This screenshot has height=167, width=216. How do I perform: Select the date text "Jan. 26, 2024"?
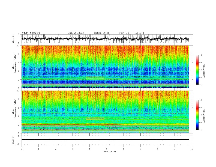76,33
